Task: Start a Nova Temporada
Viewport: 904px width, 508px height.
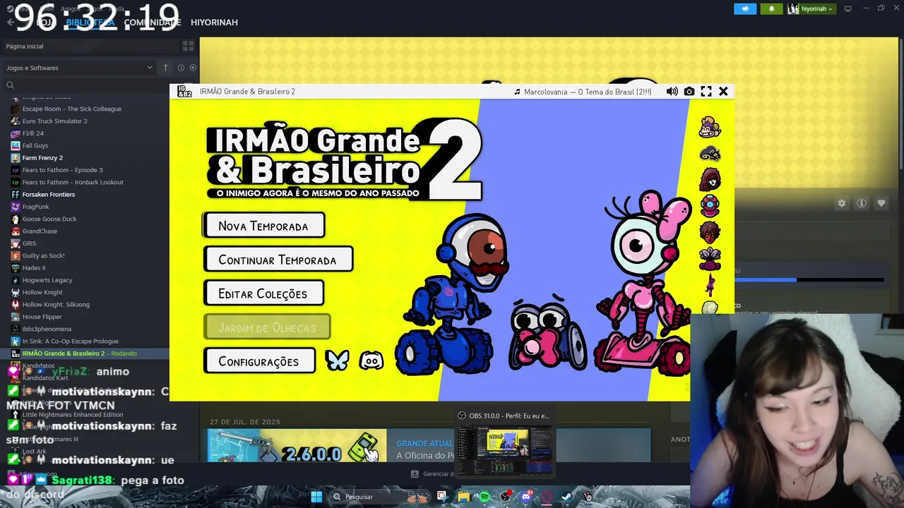Action: pos(263,226)
